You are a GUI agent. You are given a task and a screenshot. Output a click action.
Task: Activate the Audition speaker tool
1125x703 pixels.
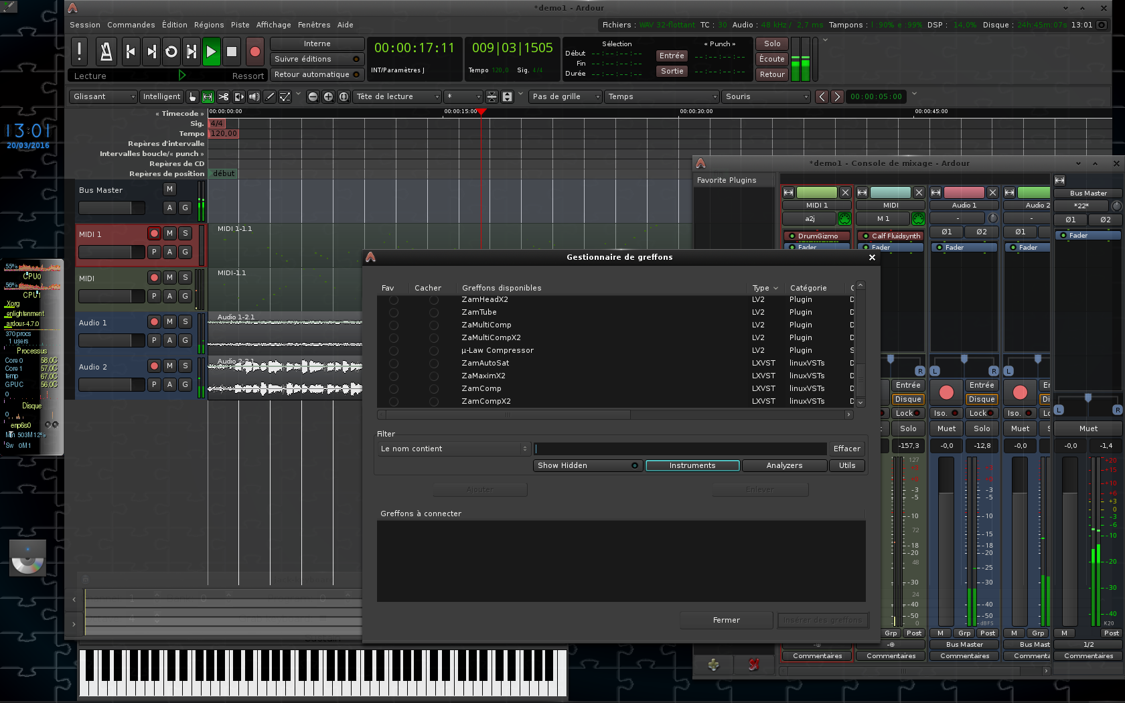(x=254, y=96)
